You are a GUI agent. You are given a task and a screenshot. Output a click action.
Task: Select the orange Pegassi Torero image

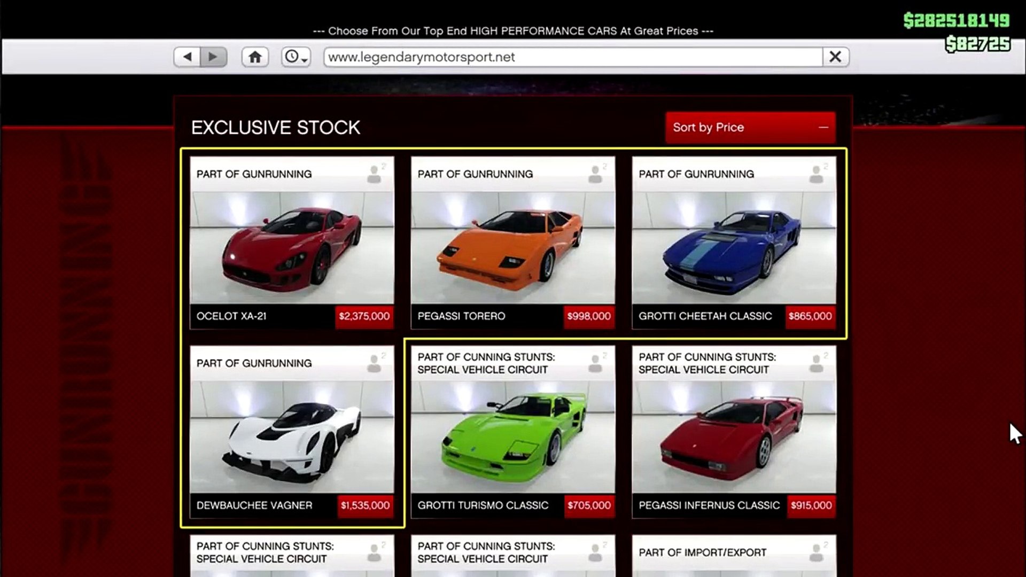point(513,248)
